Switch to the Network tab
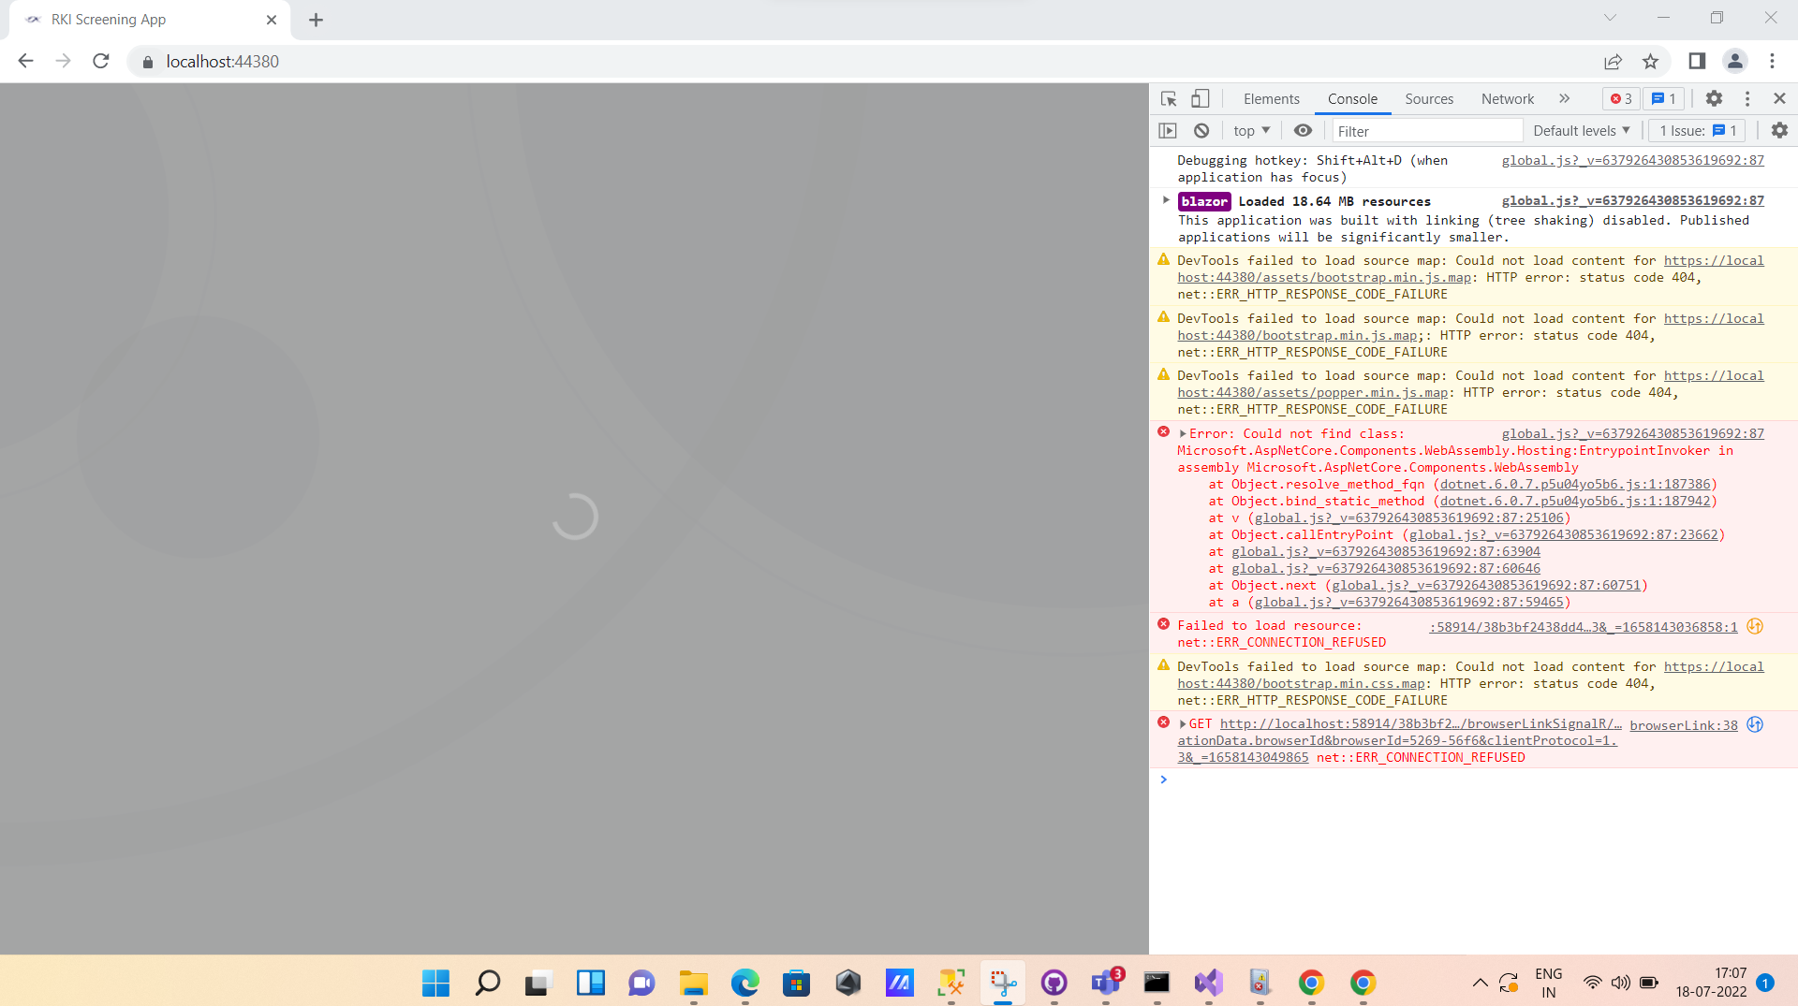 pyautogui.click(x=1507, y=98)
